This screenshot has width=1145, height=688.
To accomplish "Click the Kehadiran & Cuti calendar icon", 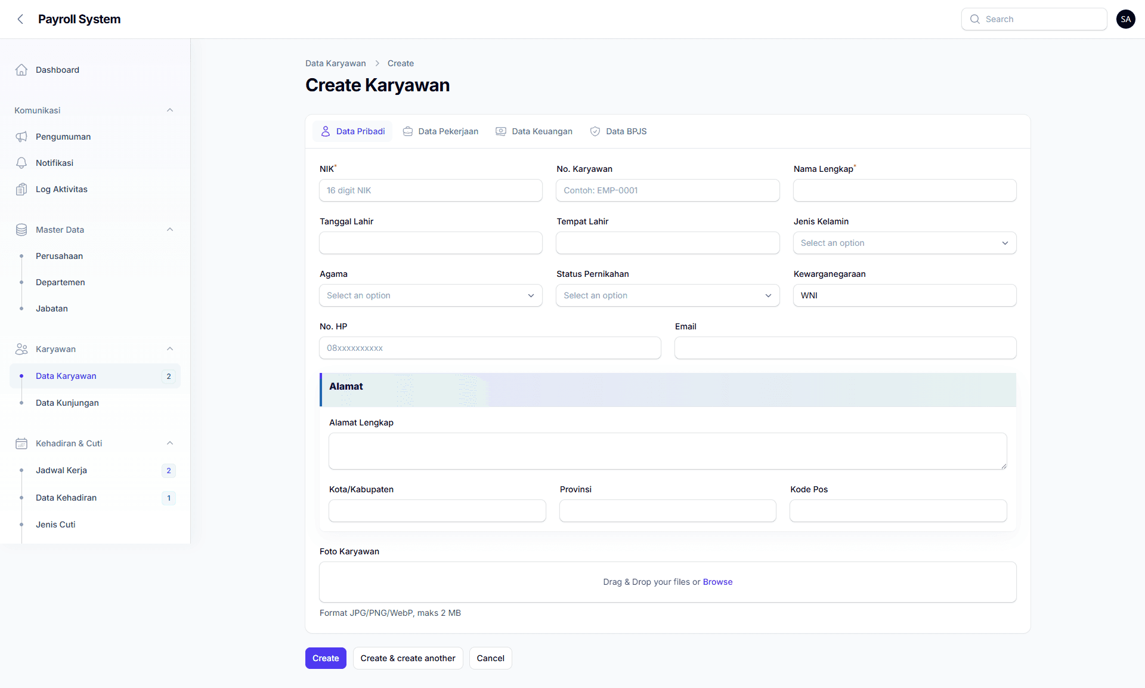I will pos(21,443).
